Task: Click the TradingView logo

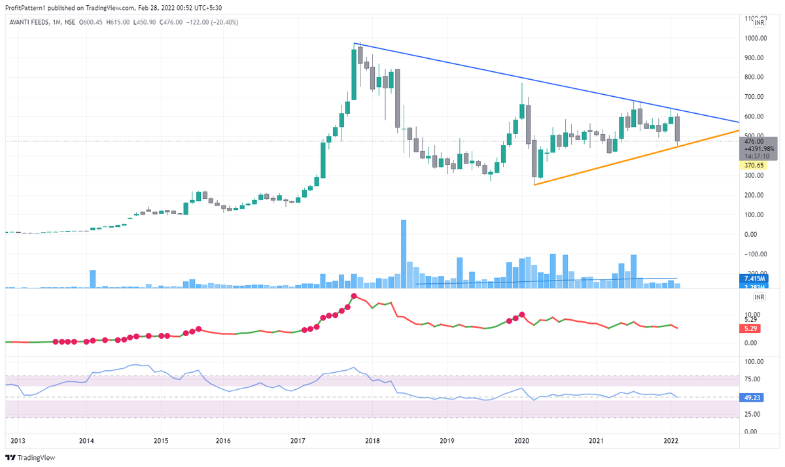Action: [x=31, y=457]
